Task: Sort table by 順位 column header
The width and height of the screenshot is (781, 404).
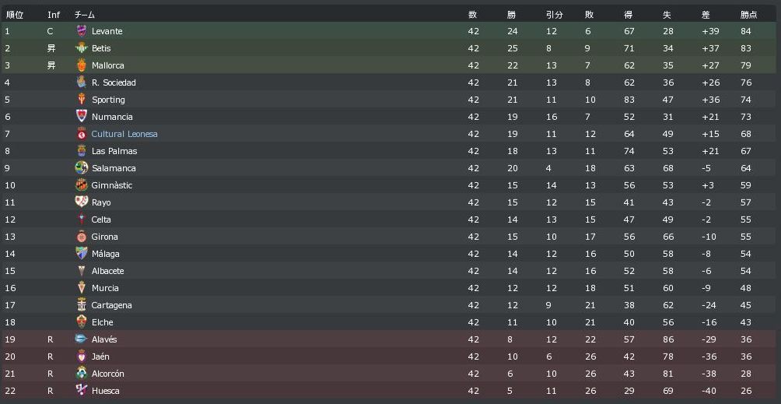Action: pyautogui.click(x=14, y=15)
